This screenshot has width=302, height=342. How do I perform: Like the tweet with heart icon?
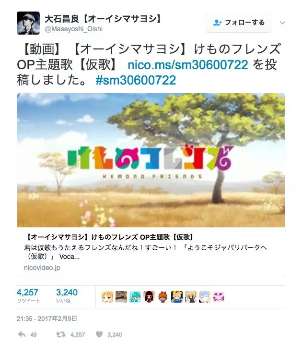click(99, 334)
